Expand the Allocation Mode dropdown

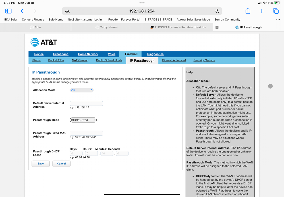coord(82,90)
